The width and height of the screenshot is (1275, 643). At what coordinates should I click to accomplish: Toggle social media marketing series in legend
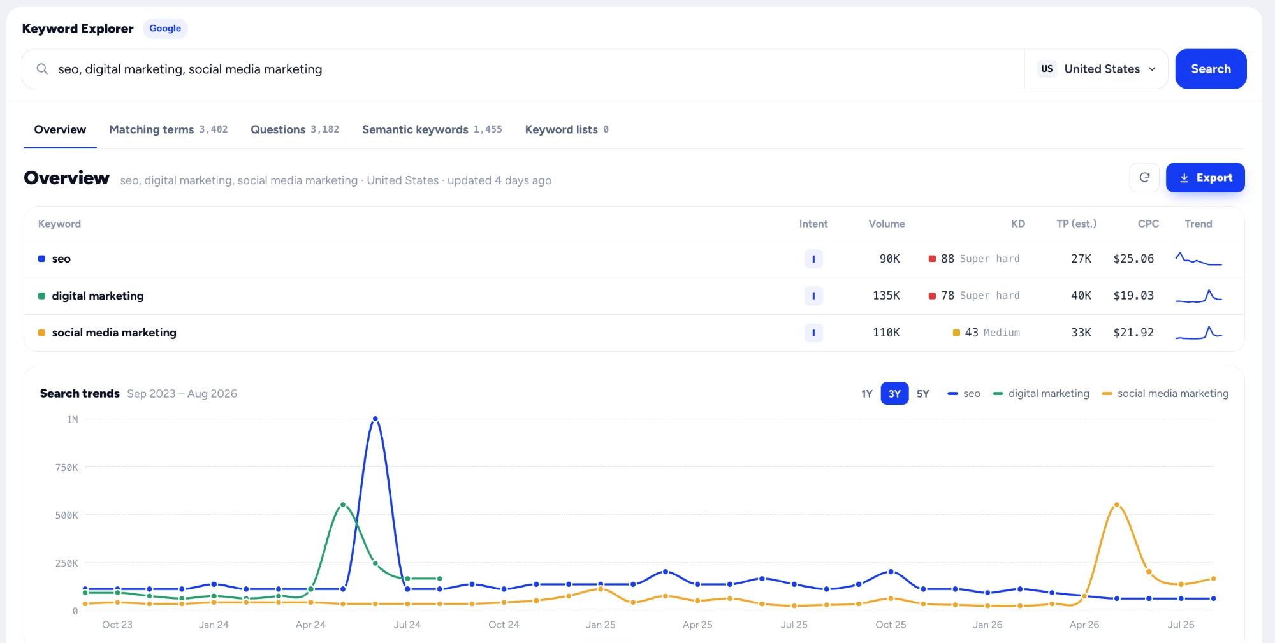click(1165, 394)
